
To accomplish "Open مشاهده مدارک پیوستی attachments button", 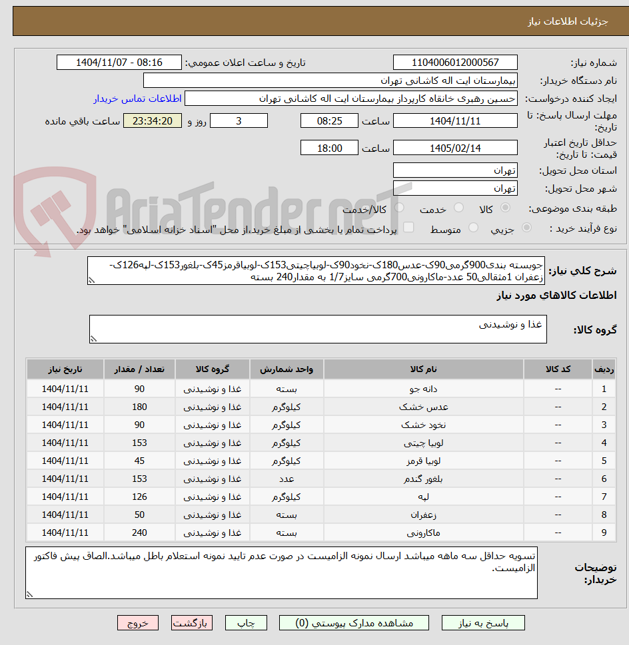I will point(354,623).
